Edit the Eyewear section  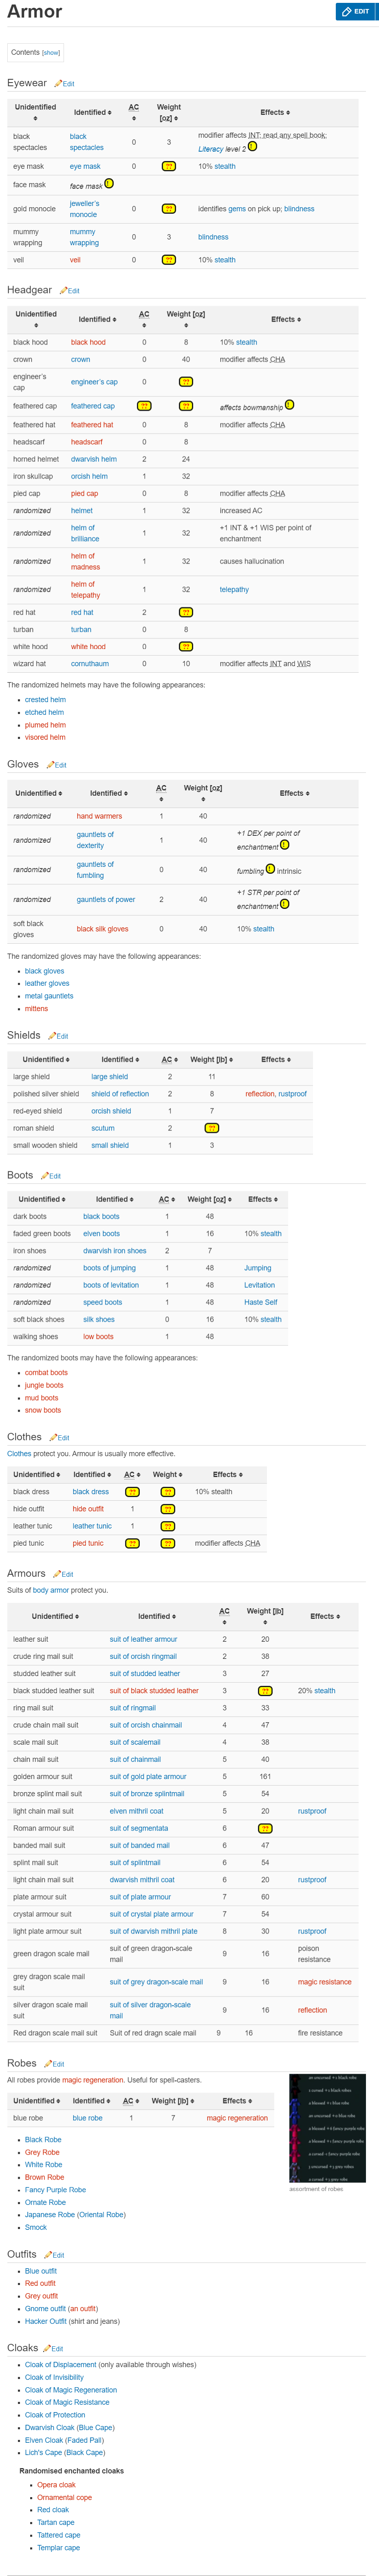click(68, 84)
